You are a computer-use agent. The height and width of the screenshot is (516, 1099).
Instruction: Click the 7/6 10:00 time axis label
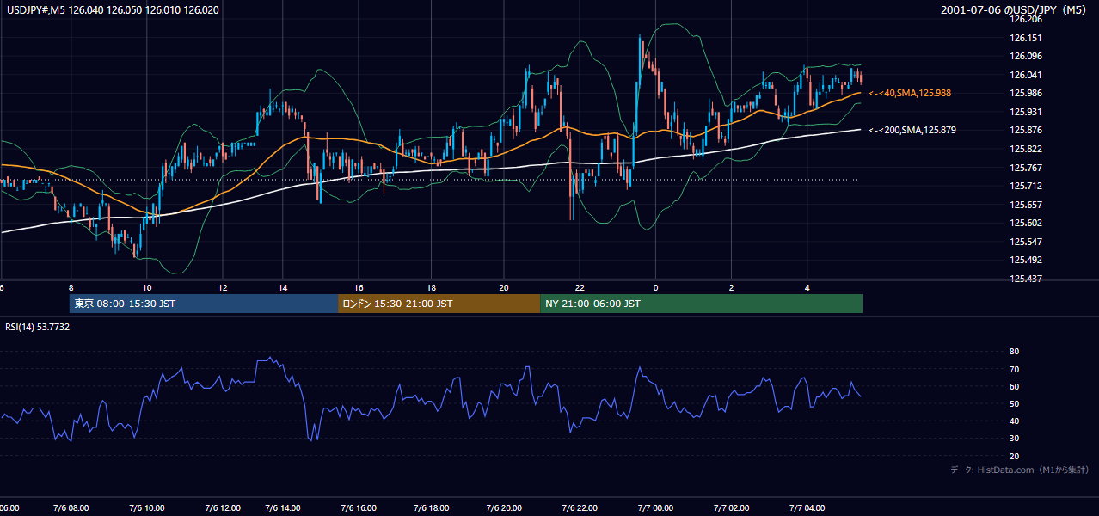click(147, 508)
